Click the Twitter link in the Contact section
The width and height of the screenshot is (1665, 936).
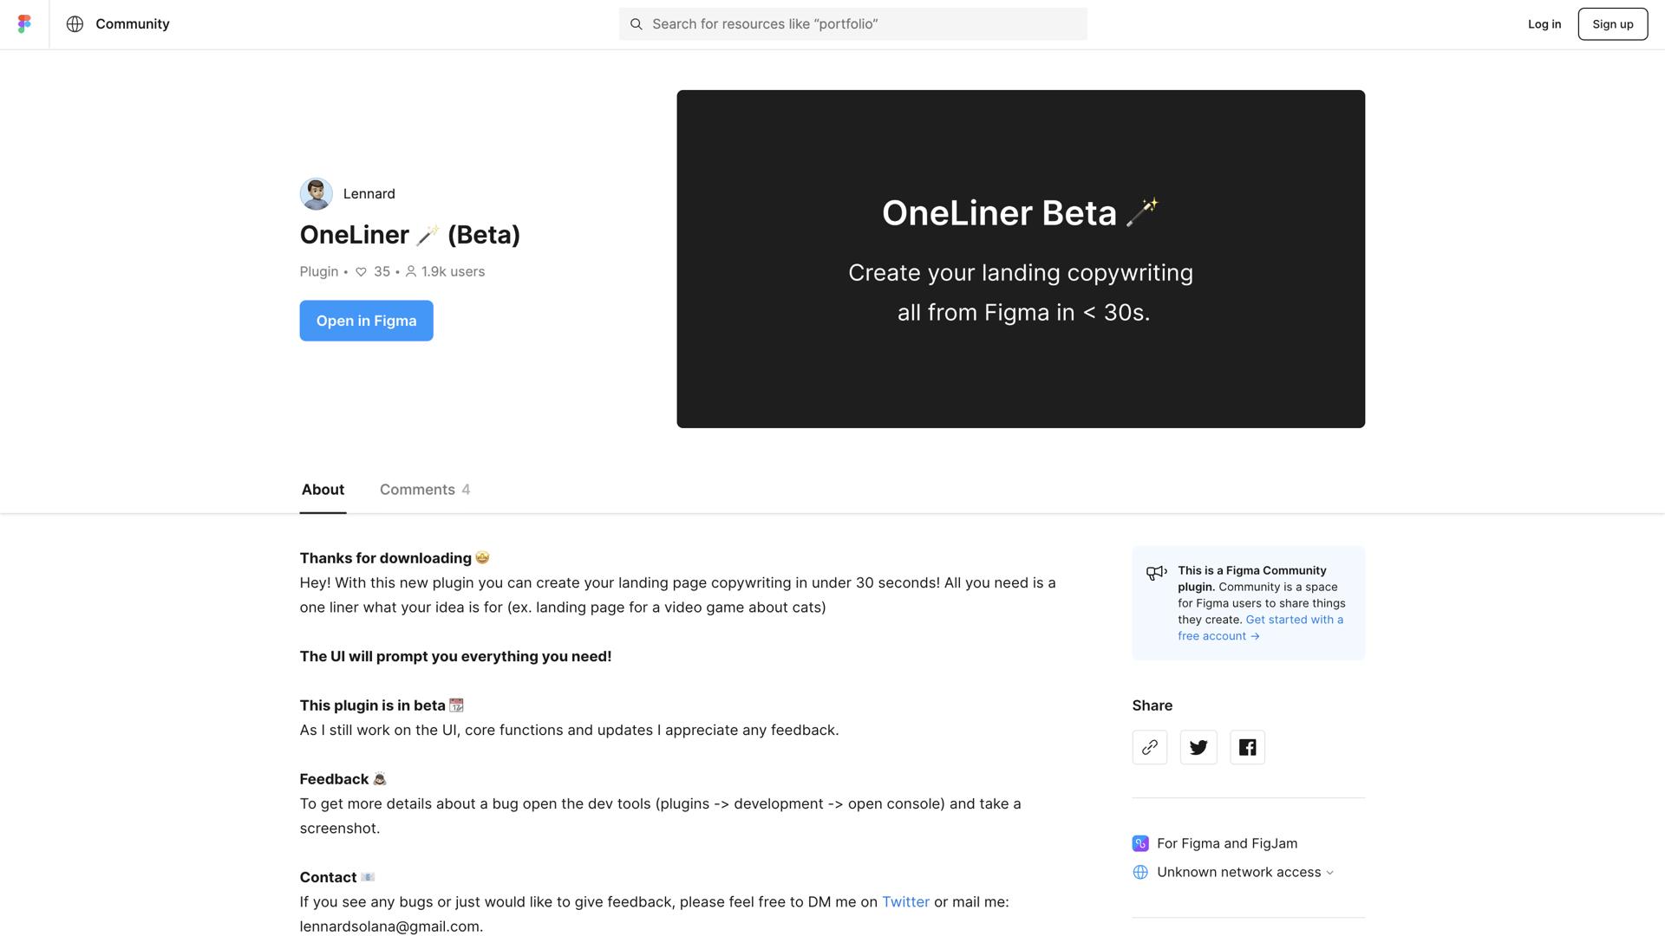pos(905,901)
